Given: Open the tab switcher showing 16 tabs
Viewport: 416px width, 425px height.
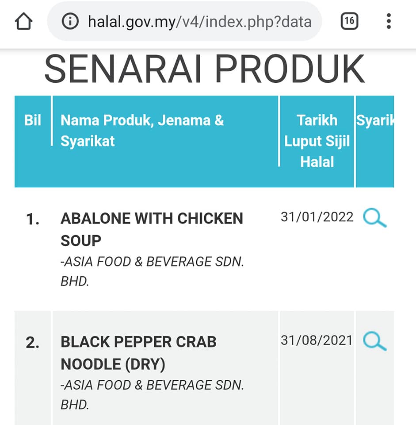Looking at the screenshot, I should 349,21.
